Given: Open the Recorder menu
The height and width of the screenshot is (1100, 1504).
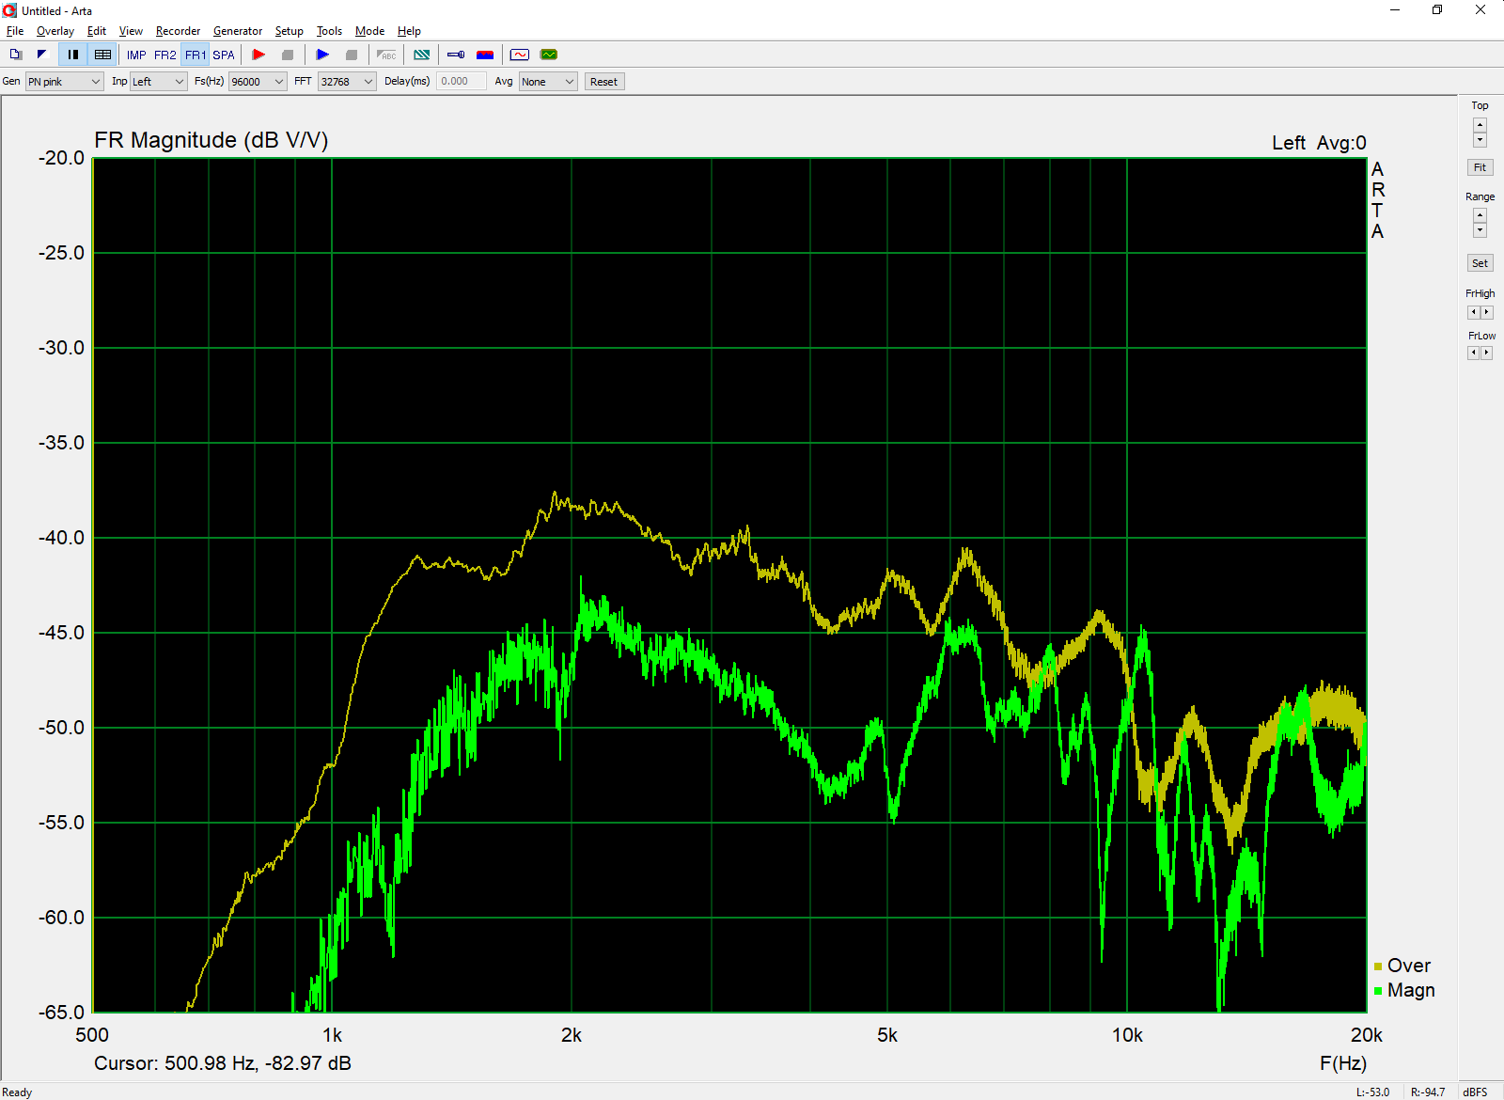Looking at the screenshot, I should [x=178, y=31].
